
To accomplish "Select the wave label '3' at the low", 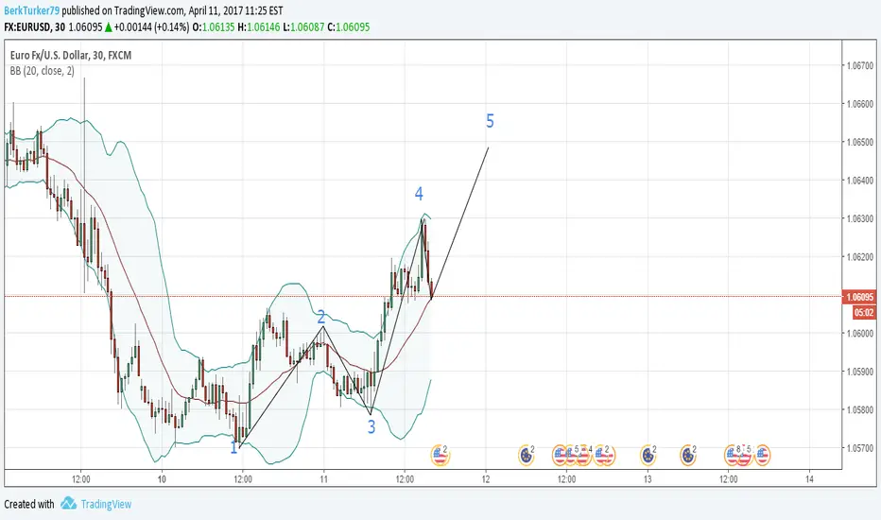I will 371,427.
